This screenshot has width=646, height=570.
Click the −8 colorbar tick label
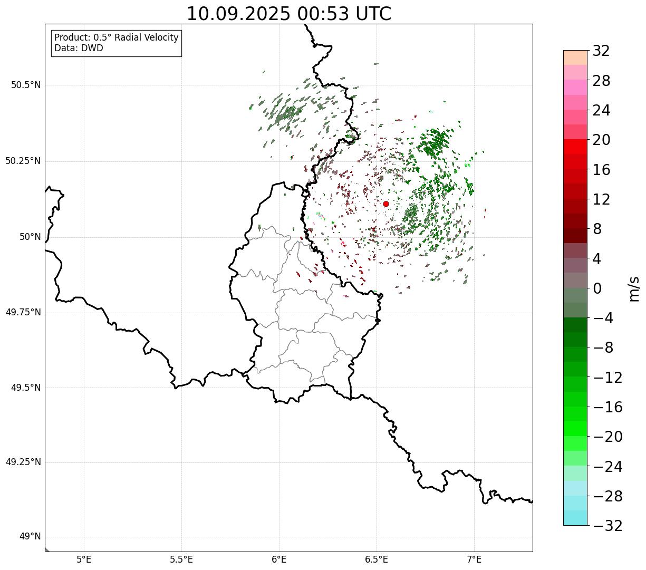[x=603, y=348]
